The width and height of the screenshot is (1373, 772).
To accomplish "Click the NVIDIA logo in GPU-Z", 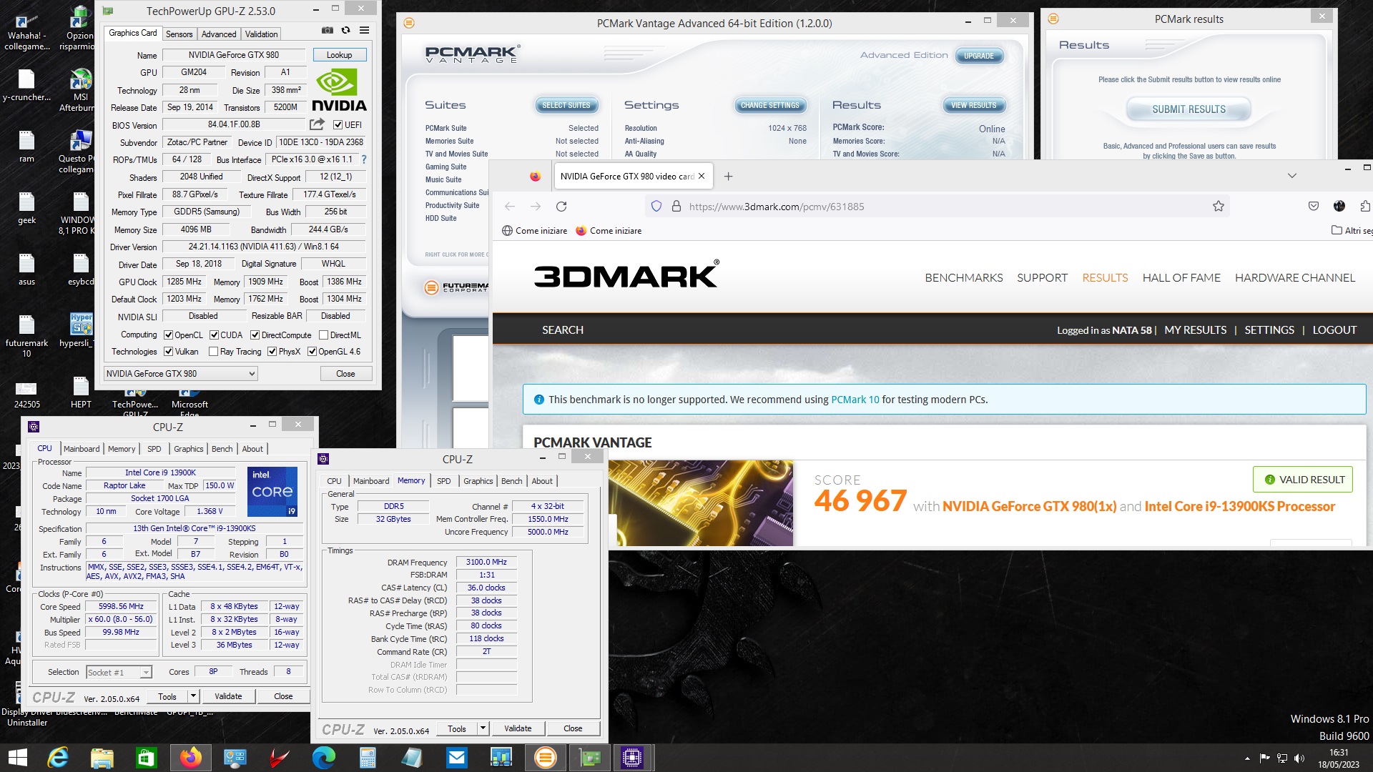I will click(340, 90).
